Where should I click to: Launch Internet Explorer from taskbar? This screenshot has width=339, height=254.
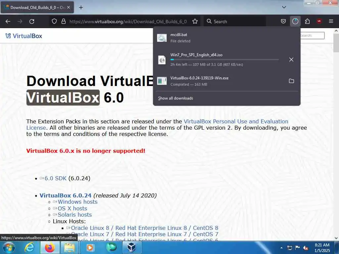point(29,247)
